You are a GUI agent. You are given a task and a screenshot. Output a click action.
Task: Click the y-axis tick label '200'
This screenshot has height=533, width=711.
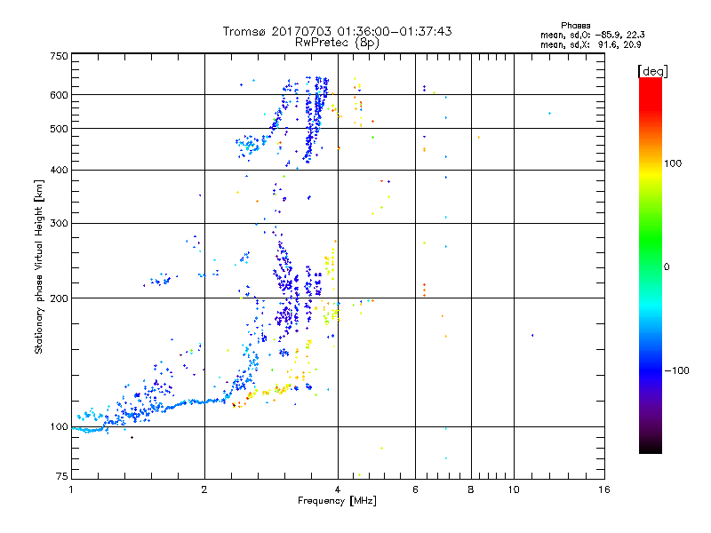click(59, 298)
